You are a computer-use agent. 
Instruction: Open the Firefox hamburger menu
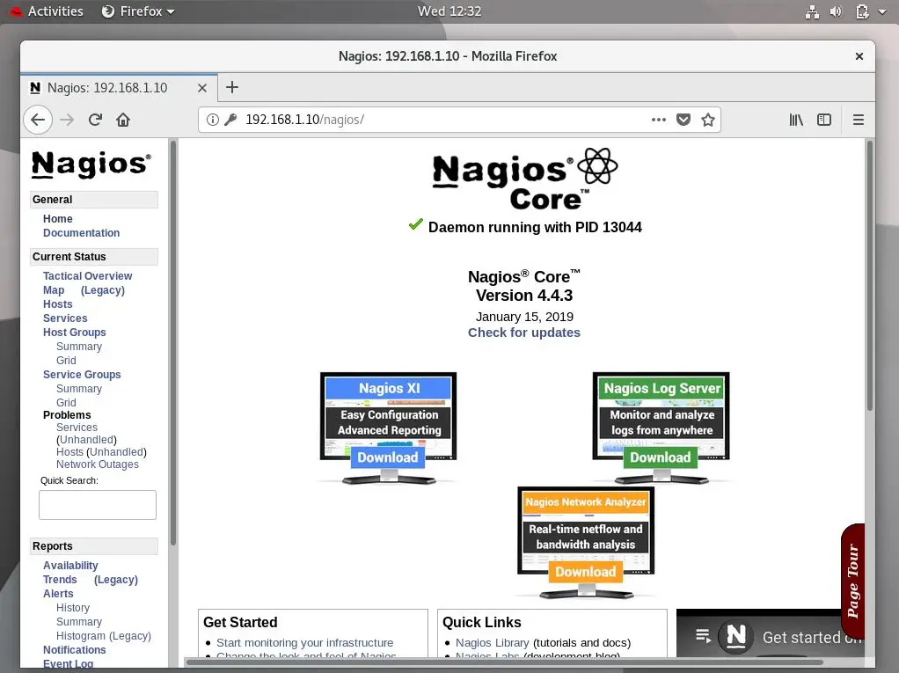pos(859,120)
